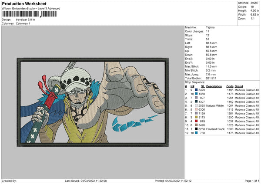Select the 'Colorway 1' value

click(x=23, y=23)
